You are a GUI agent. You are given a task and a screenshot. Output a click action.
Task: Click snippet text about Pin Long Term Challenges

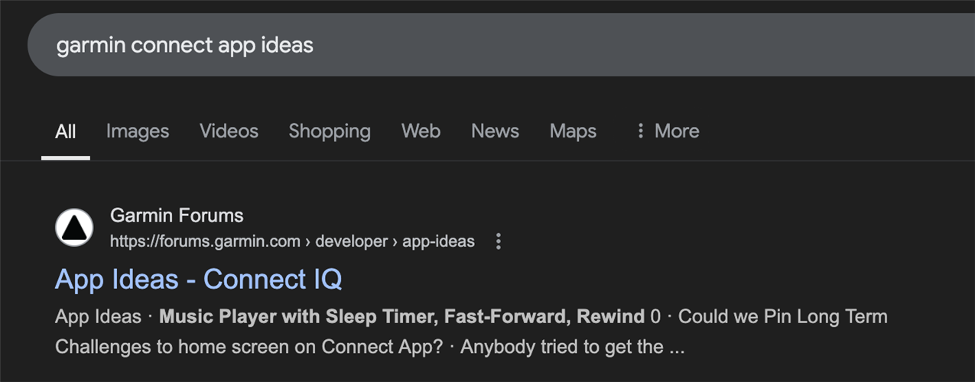(x=782, y=316)
